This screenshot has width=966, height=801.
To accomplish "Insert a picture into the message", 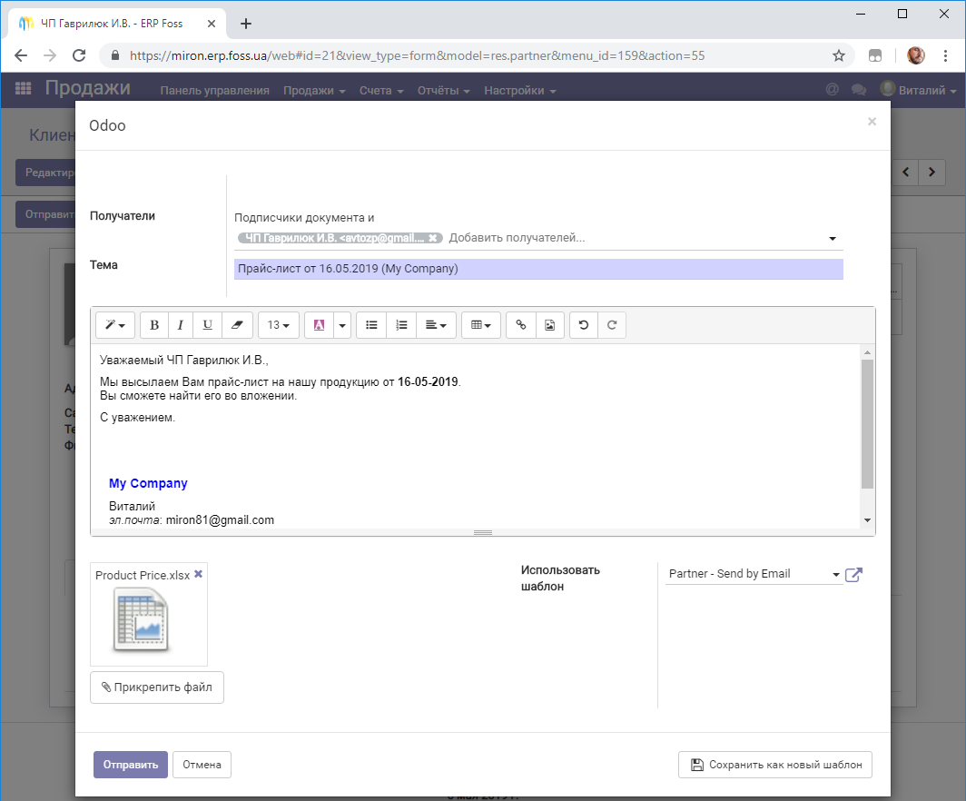I will (x=550, y=325).
